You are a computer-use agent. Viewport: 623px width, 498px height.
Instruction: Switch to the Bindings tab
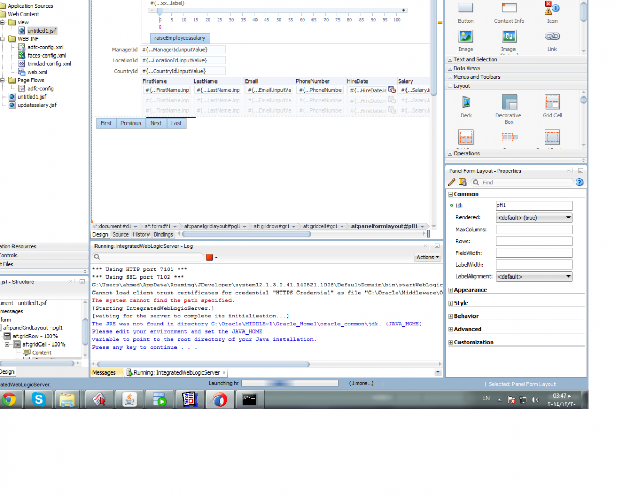163,234
